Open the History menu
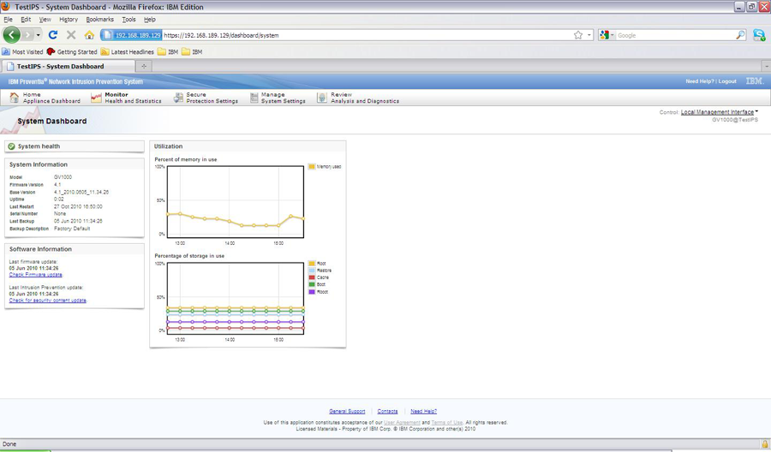 tap(69, 19)
